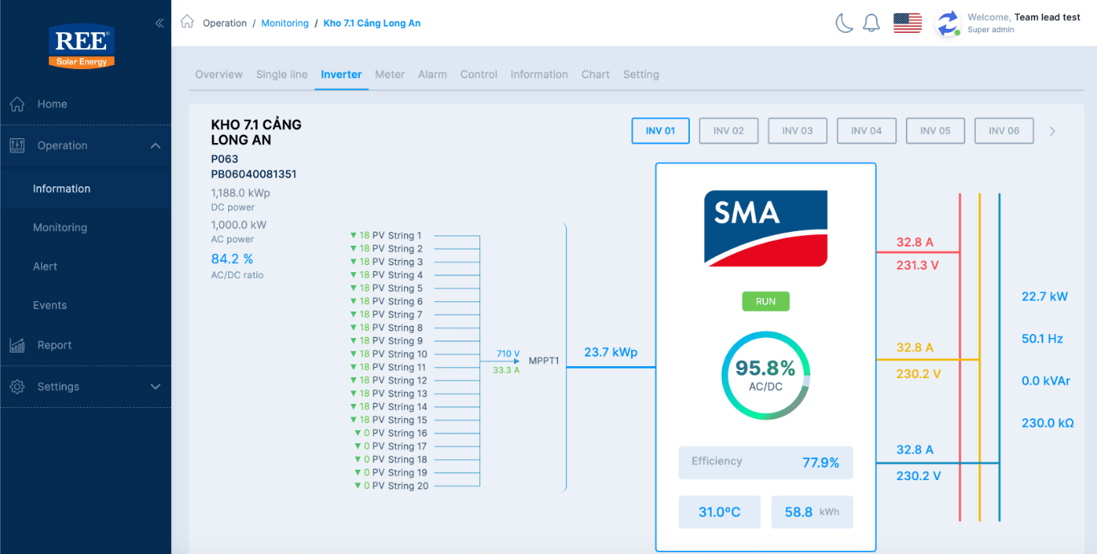The image size is (1097, 554).
Task: Switch to the Single line tab
Action: tap(282, 75)
